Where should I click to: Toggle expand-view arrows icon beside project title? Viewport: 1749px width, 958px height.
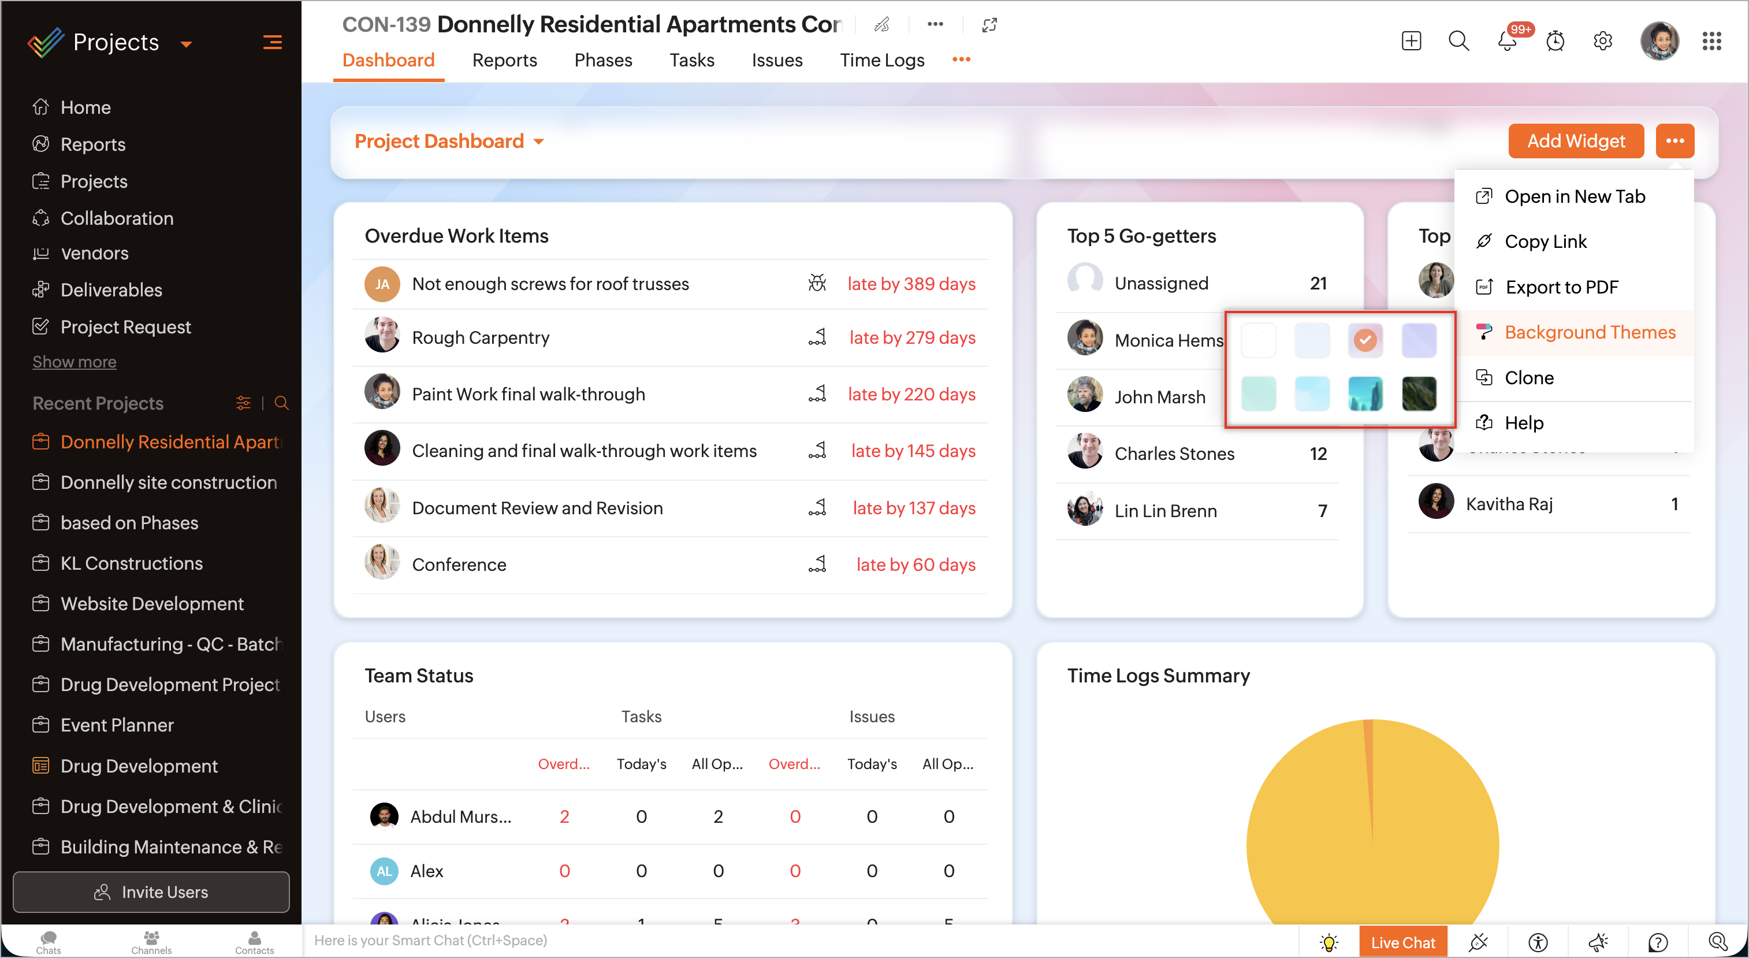[x=989, y=25]
